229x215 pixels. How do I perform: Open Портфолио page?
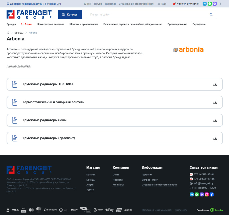[199, 24]
